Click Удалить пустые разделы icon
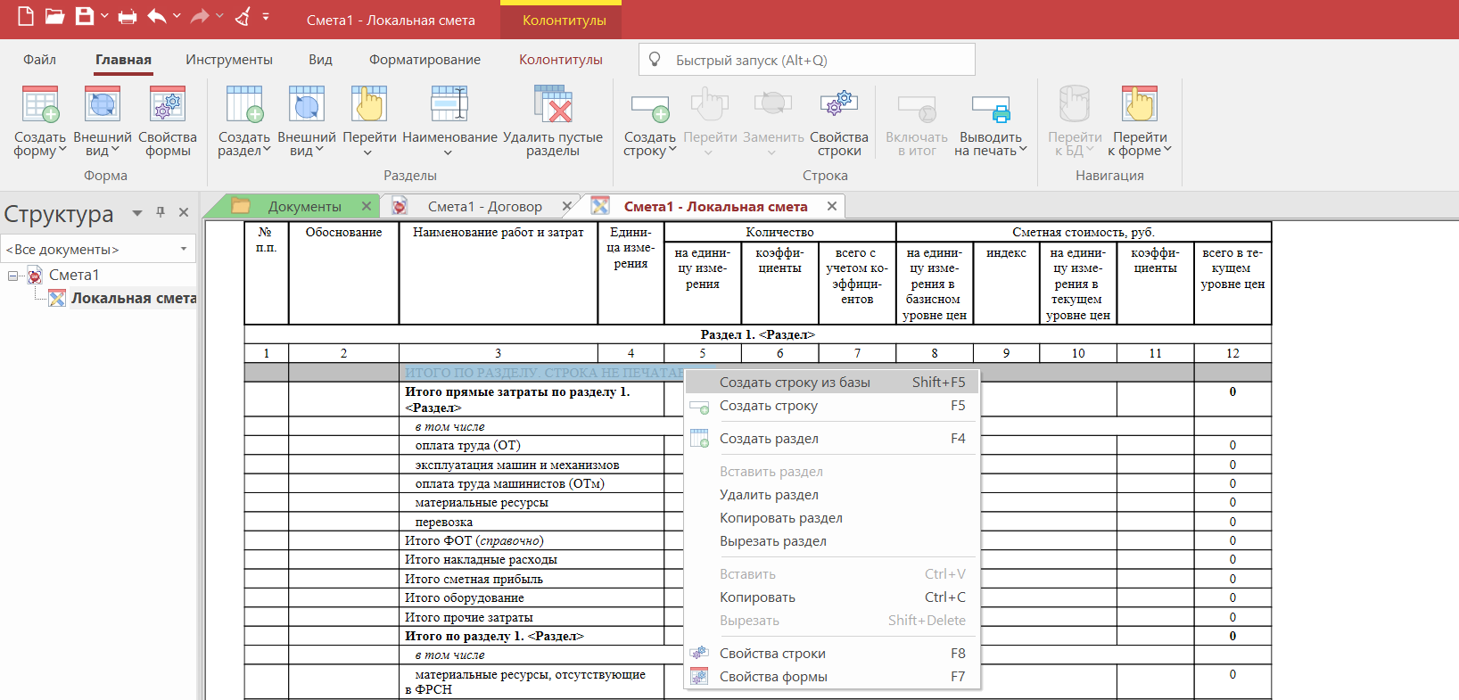 pos(553,104)
